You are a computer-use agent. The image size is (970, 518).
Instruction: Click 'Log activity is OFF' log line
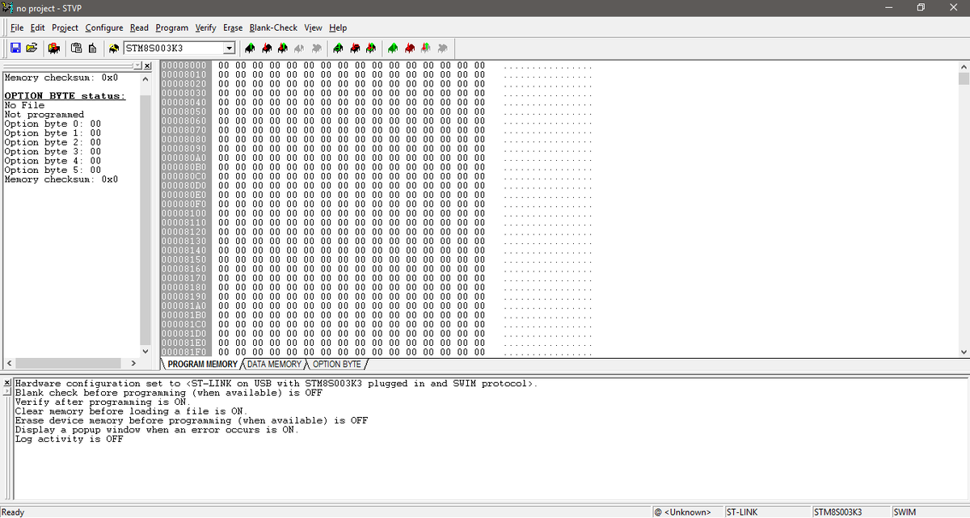pyautogui.click(x=70, y=439)
